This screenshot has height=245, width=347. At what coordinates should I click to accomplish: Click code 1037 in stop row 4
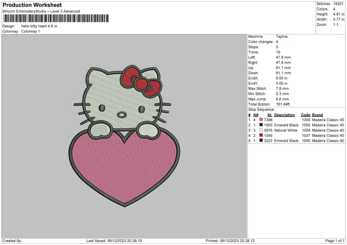click(x=306, y=136)
